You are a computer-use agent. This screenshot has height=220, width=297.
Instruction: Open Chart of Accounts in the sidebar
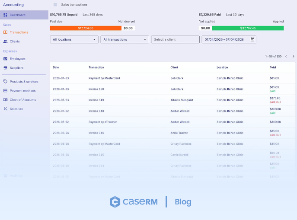(24, 99)
